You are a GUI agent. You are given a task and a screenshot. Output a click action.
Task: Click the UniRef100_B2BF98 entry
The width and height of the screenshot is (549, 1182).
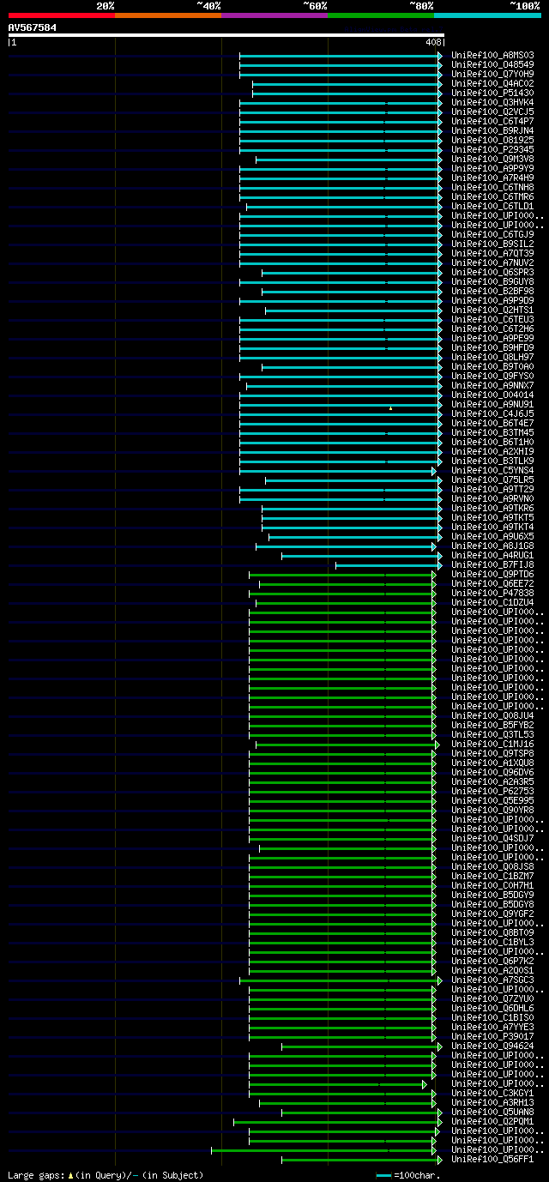(492, 291)
